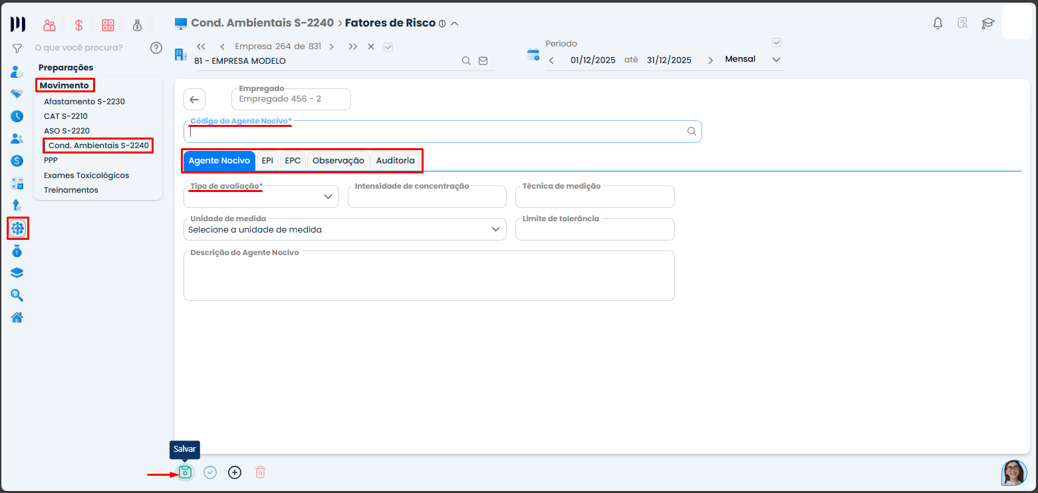The width and height of the screenshot is (1038, 493).
Task: Click the plus add record icon
Action: coord(235,472)
